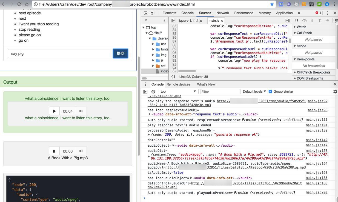Pretty print source with braces icon
The image size is (338, 202).
[x=173, y=77]
